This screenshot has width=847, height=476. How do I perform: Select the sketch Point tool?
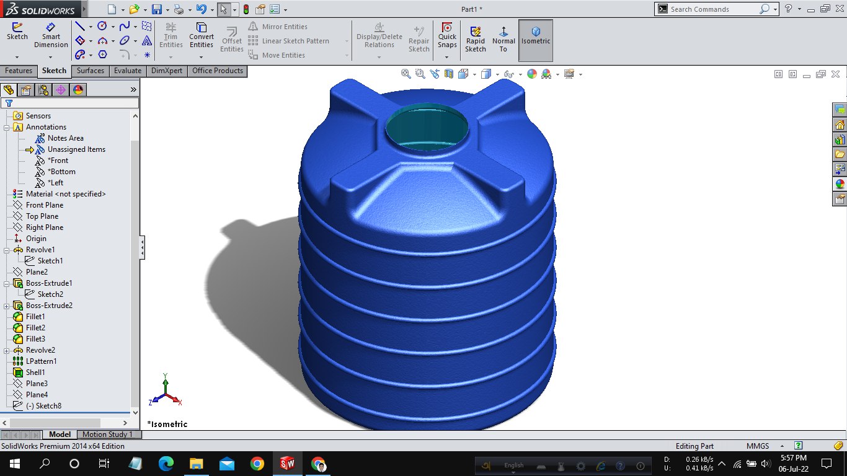pos(147,55)
